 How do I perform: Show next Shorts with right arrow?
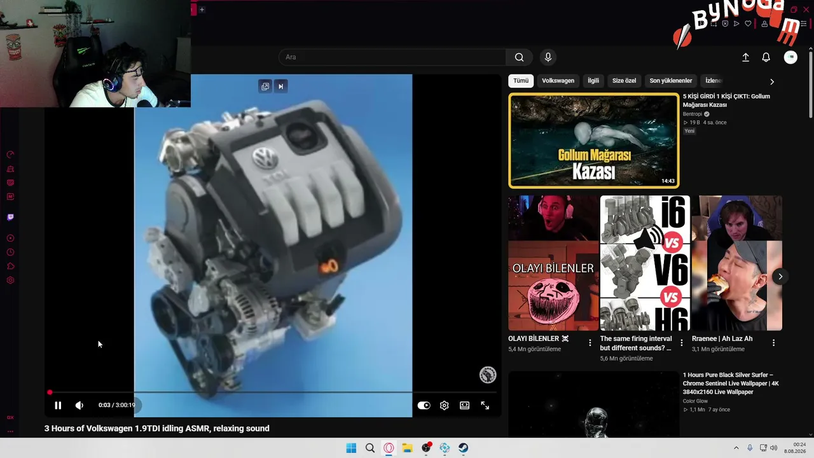click(780, 276)
